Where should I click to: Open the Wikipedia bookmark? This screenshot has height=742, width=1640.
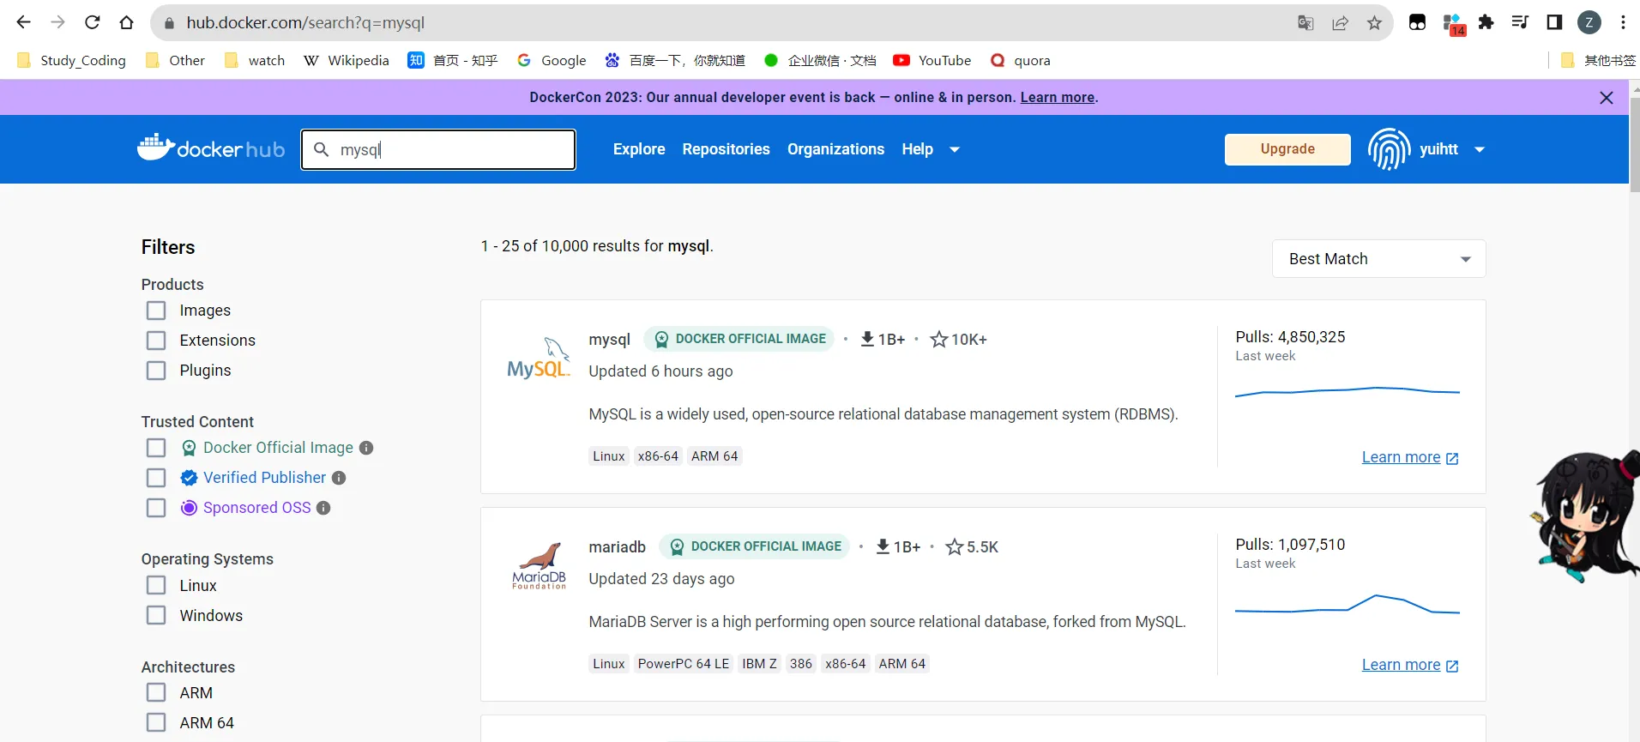[347, 60]
